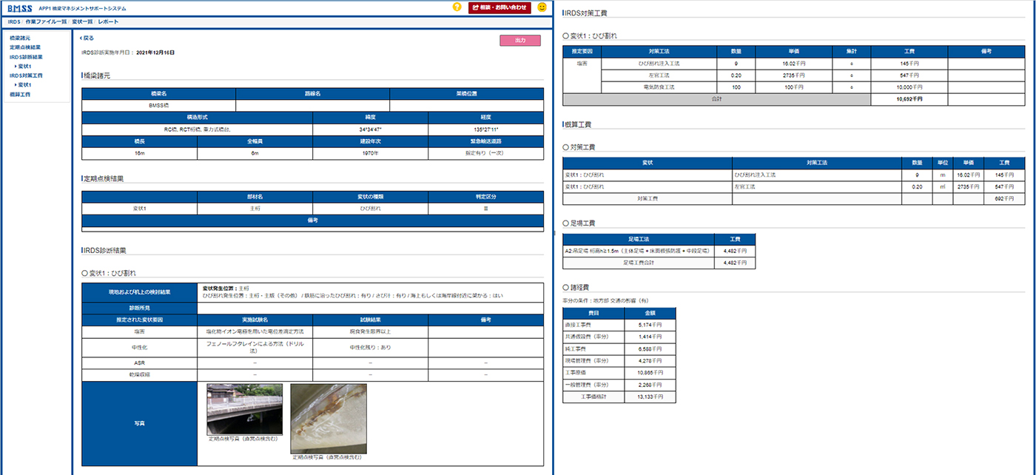The image size is (1036, 475).
Task: Jump to 橋梁諸元 in the sidebar
Action: pos(20,38)
